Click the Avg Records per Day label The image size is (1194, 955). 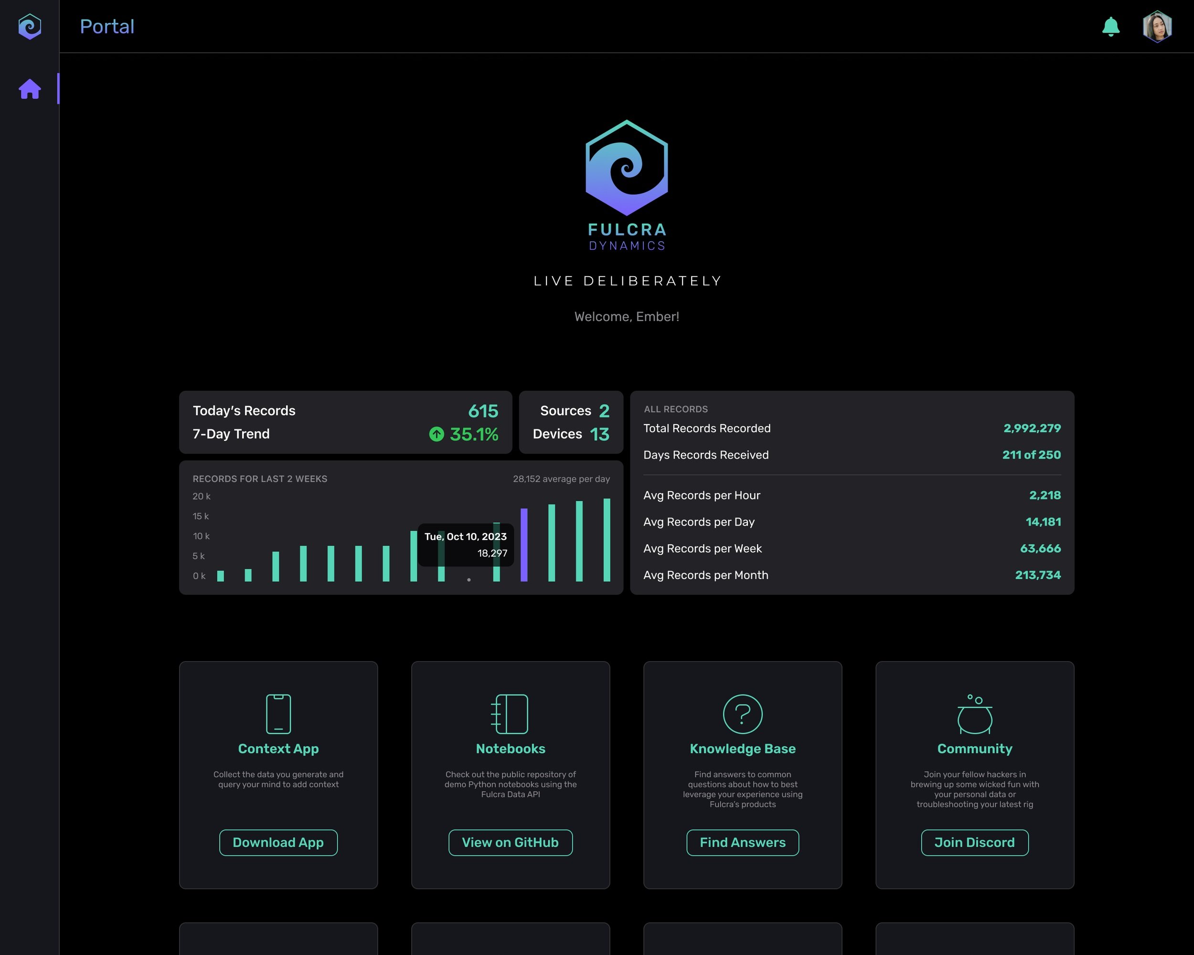[x=699, y=522]
